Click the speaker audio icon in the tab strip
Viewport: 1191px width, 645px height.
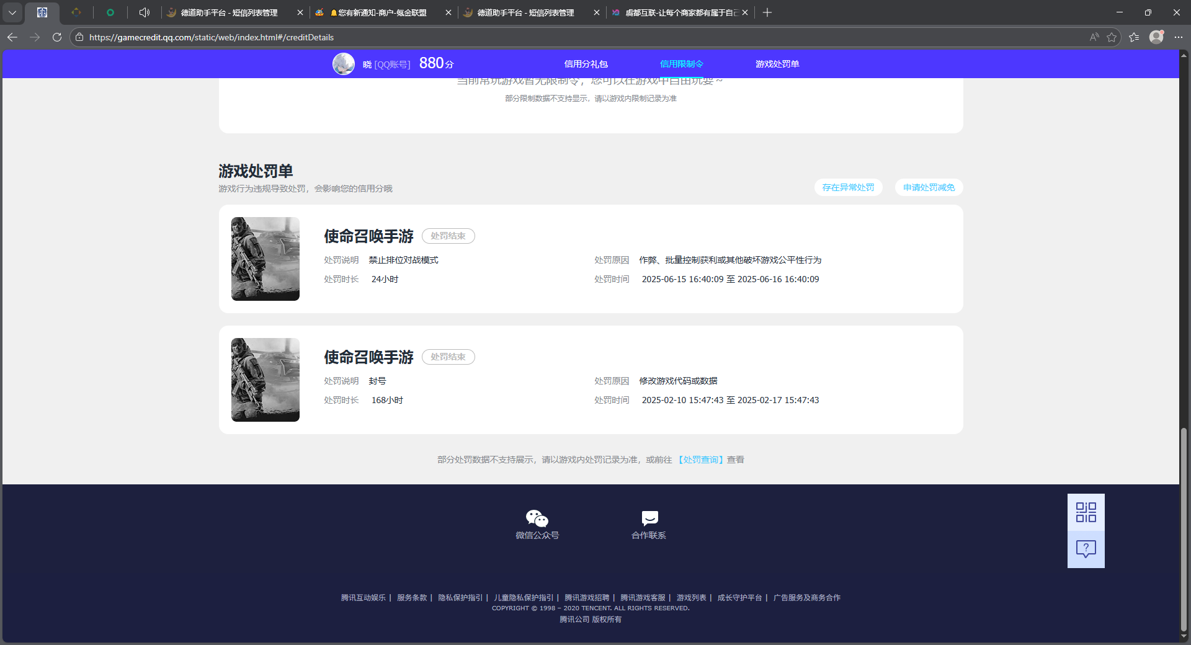point(145,12)
